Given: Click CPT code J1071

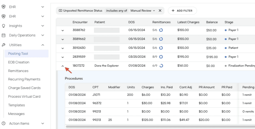Looking at the screenshot, I should [96, 95].
